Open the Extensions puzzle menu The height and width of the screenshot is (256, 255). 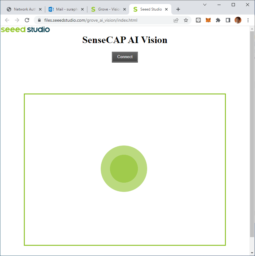(218, 20)
